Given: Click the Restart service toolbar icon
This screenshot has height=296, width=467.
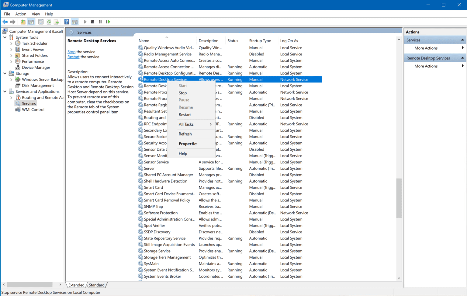Looking at the screenshot, I should 108,22.
